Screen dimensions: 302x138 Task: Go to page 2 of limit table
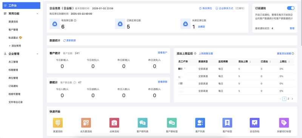point(288,99)
